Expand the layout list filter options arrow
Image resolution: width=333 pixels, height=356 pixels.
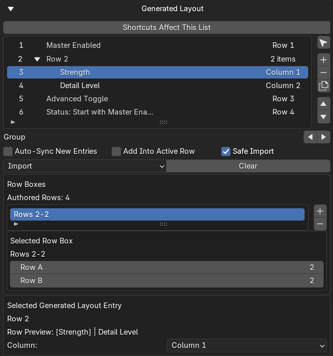13,122
